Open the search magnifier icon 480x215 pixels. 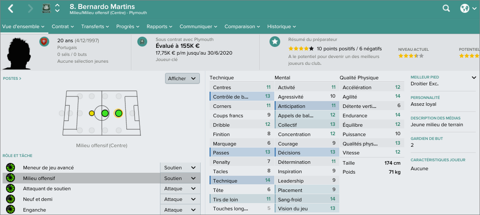click(x=446, y=8)
